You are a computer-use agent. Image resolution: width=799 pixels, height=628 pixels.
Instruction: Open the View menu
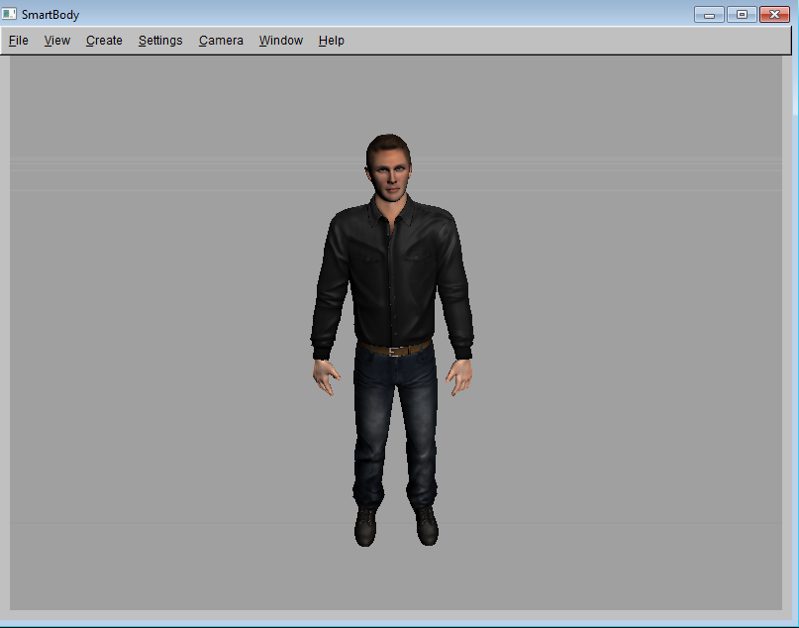pyautogui.click(x=57, y=41)
